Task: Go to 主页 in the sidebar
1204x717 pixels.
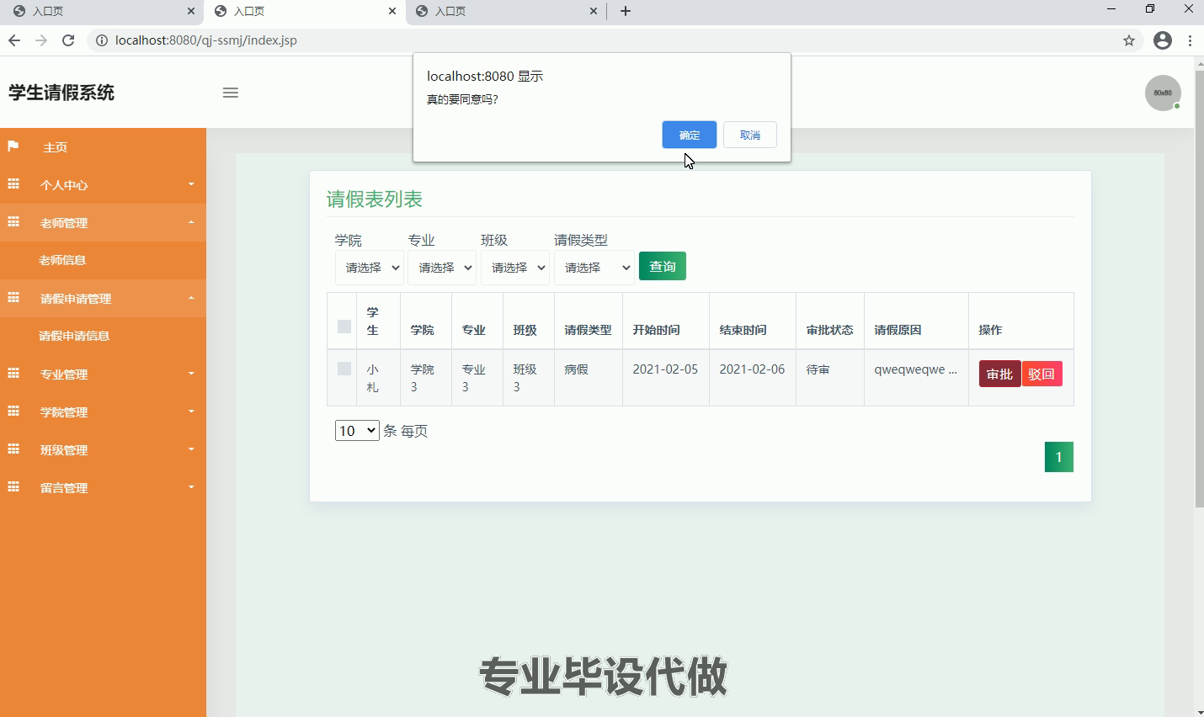Action: point(103,147)
